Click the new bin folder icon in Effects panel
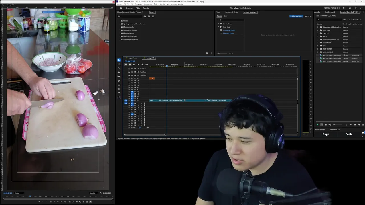The image size is (365, 205). pos(207,53)
